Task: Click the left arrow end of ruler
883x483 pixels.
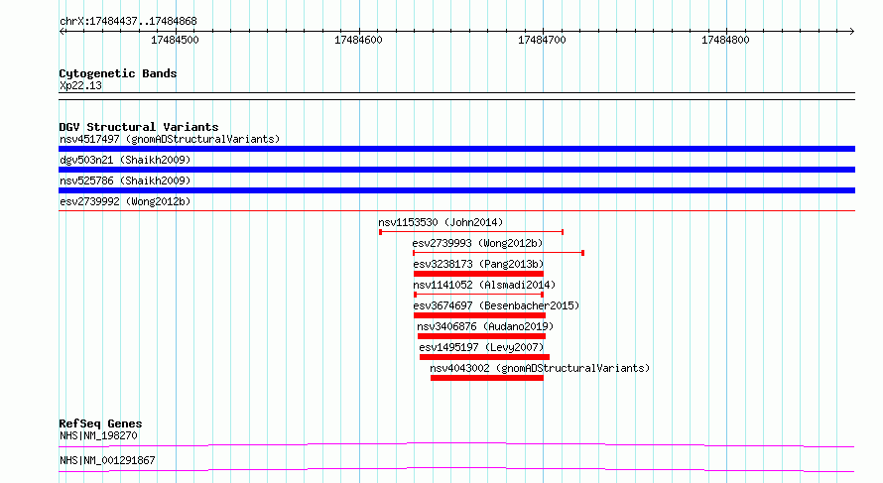Action: (x=63, y=32)
